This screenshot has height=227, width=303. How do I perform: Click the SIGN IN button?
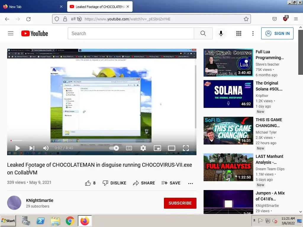click(x=277, y=33)
